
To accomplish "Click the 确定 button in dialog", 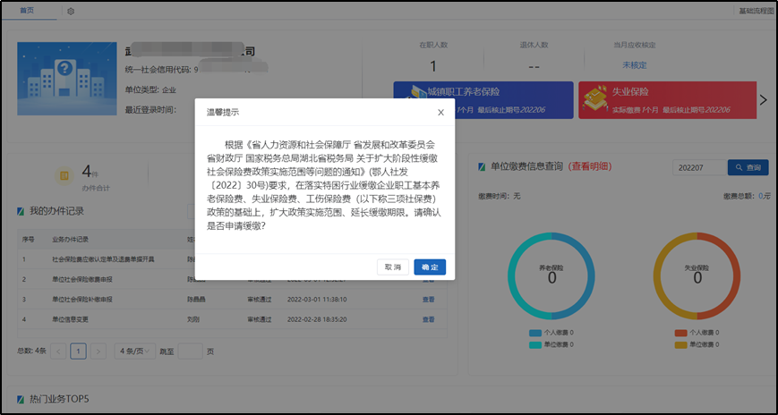I will (x=430, y=267).
